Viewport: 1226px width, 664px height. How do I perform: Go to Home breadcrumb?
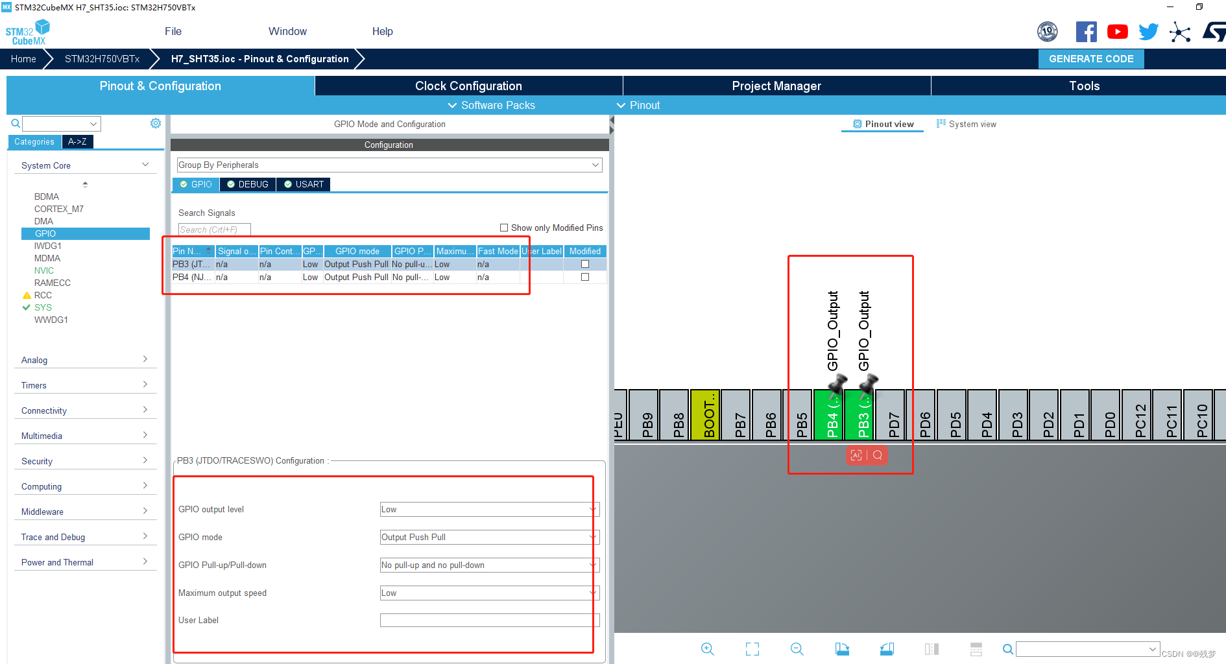tap(23, 59)
